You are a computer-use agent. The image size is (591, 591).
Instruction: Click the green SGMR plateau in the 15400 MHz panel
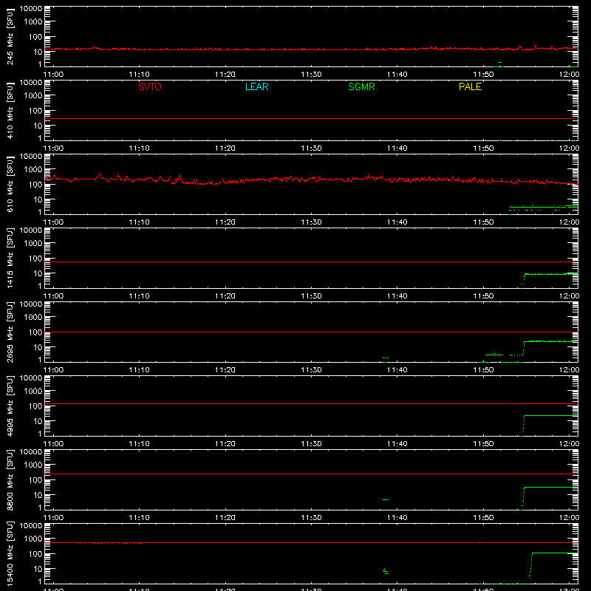pyautogui.click(x=555, y=553)
